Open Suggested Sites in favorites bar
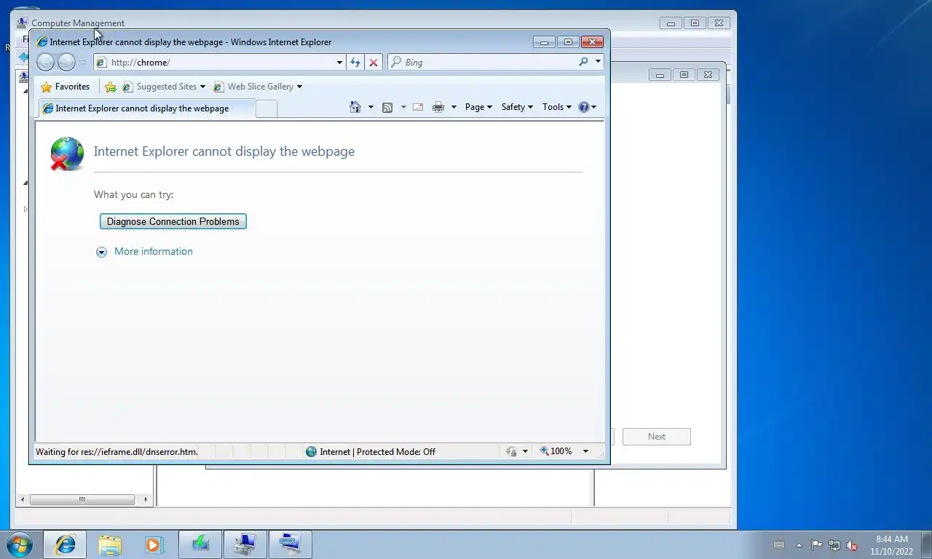The height and width of the screenshot is (559, 932). (164, 87)
